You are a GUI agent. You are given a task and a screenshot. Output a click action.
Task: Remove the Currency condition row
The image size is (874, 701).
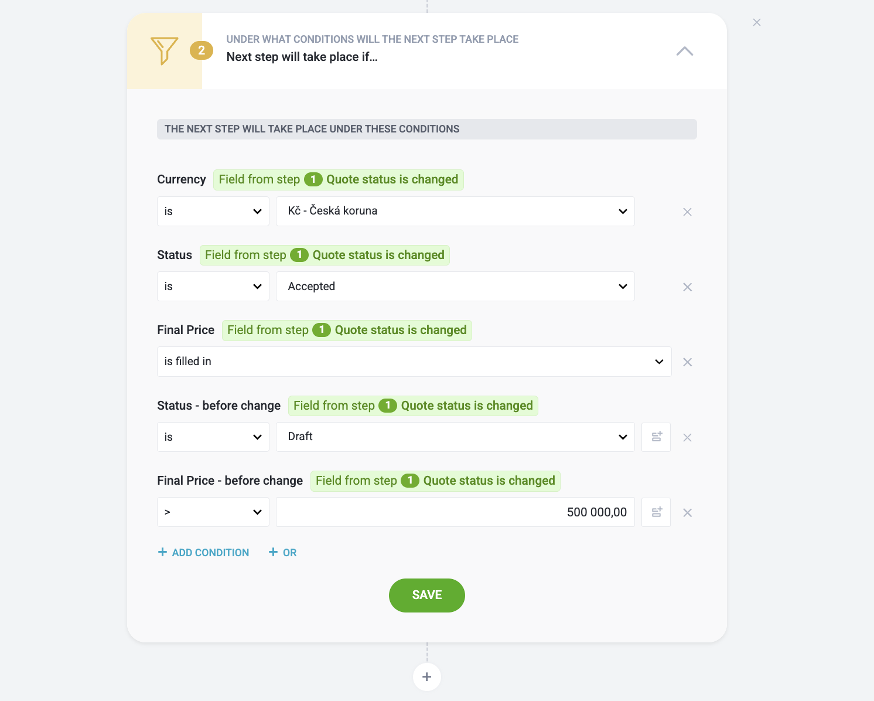pos(687,212)
